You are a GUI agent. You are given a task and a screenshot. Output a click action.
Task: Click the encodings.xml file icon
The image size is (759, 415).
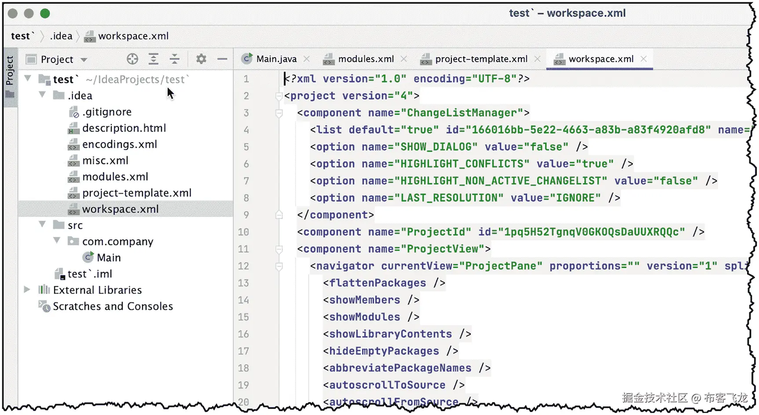click(73, 144)
